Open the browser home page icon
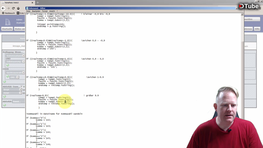263x148 pixels. pos(18,8)
